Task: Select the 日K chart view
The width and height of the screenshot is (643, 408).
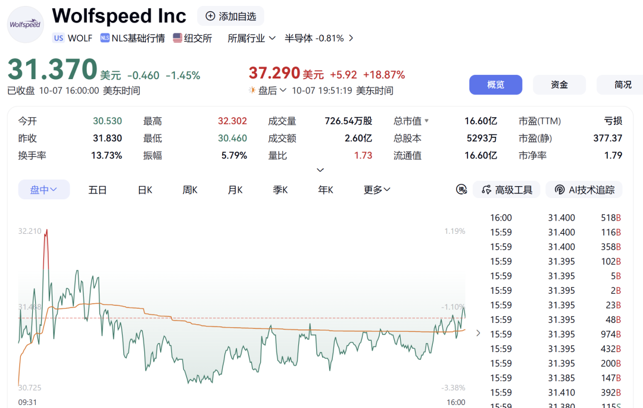Action: pos(145,190)
